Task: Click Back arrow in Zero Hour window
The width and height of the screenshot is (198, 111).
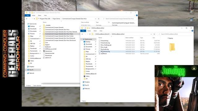Action: 27,18
